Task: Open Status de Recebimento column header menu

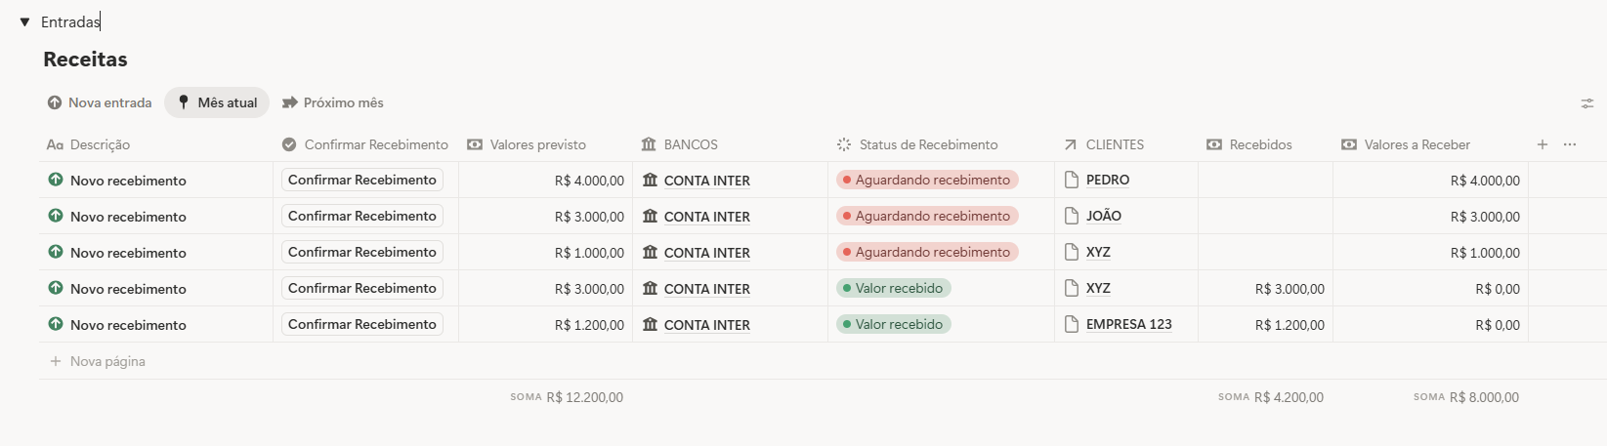Action: pos(928,144)
